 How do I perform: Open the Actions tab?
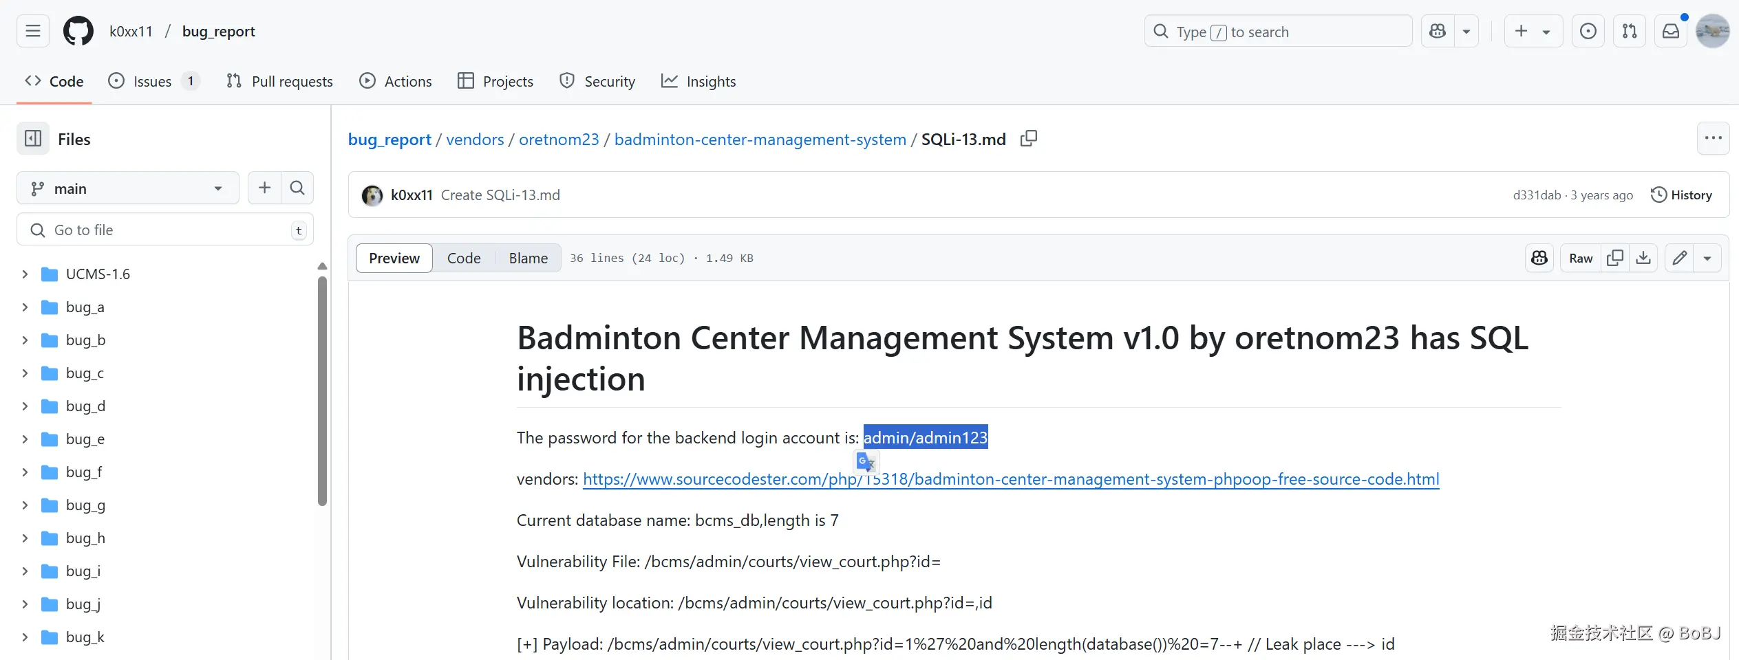(x=396, y=81)
